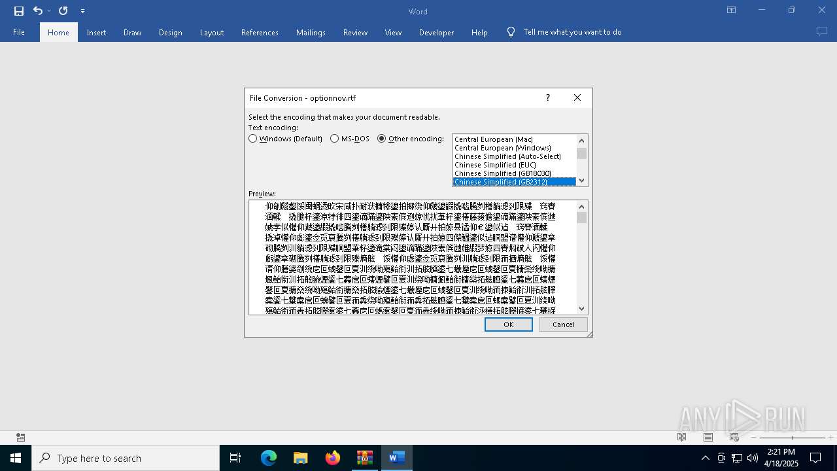Switch to the Insert tab
The width and height of the screenshot is (837, 471).
[x=96, y=32]
